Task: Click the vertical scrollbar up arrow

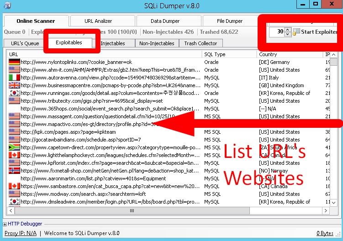Action: pyautogui.click(x=333, y=54)
